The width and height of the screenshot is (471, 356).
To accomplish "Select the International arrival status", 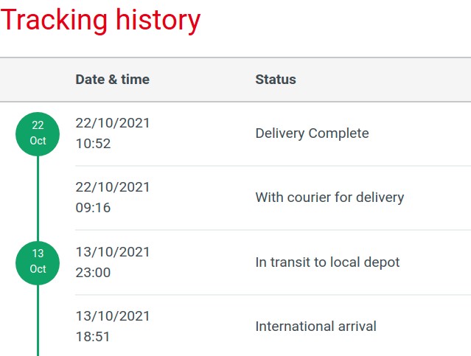I will pos(315,326).
